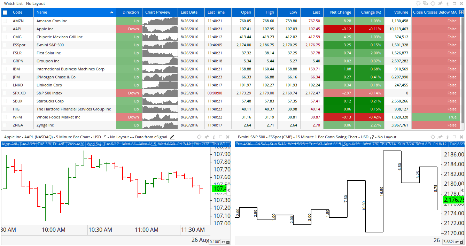Screen dimensions: 466x246
Task: Click the green True cell for Whole Foods
Action: pyautogui.click(x=436, y=117)
